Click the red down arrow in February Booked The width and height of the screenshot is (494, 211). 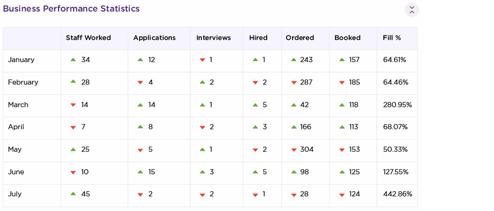[342, 83]
